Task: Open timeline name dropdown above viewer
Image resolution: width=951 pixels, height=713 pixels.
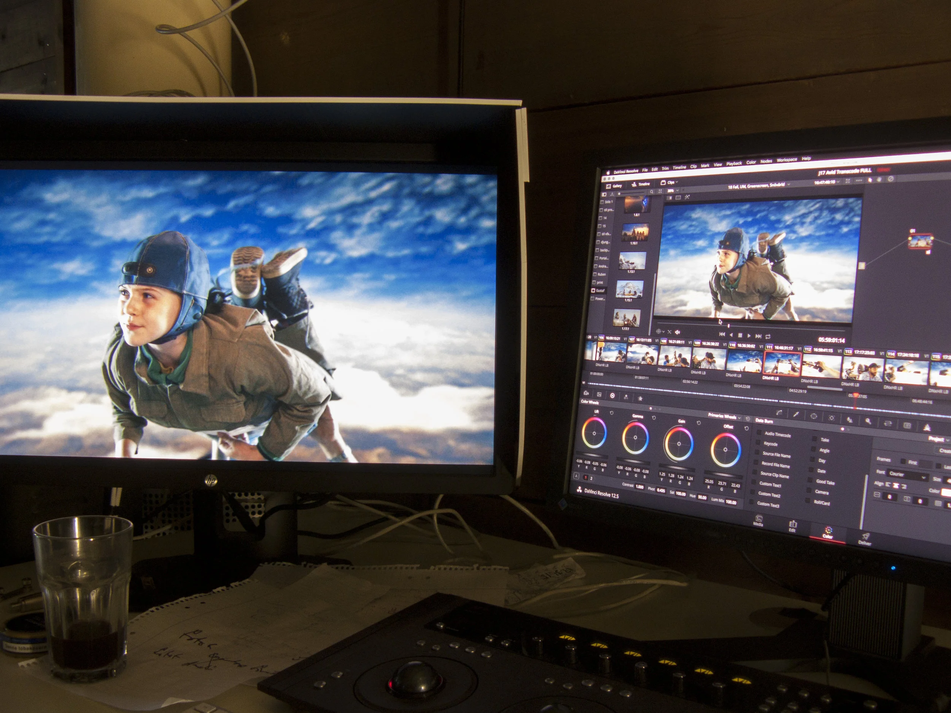Action: pyautogui.click(x=759, y=186)
